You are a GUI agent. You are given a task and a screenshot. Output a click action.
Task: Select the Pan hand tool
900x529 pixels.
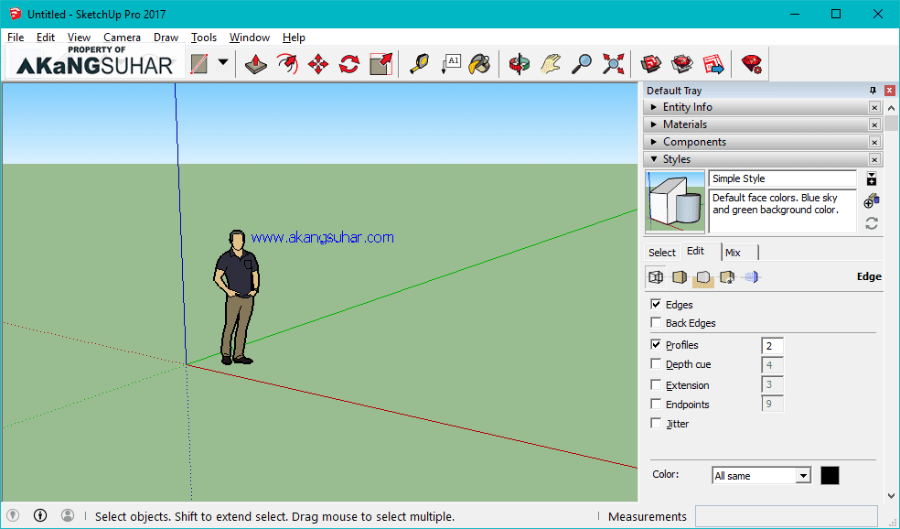550,64
